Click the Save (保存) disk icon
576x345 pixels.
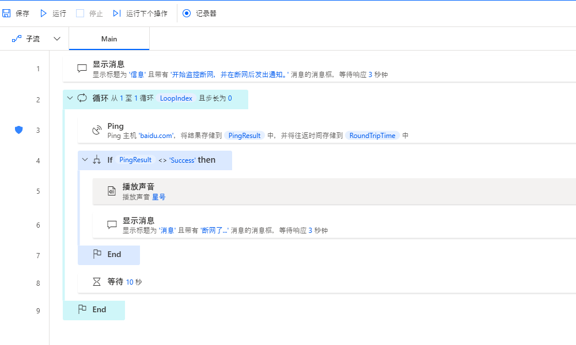tap(7, 13)
